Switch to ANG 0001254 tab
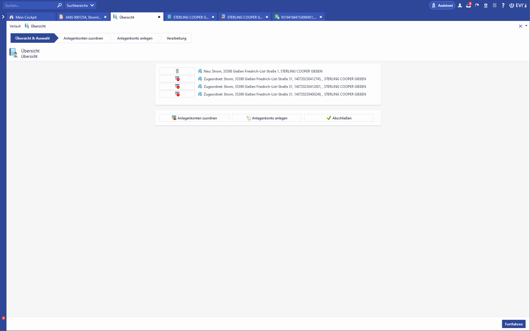 (83, 17)
